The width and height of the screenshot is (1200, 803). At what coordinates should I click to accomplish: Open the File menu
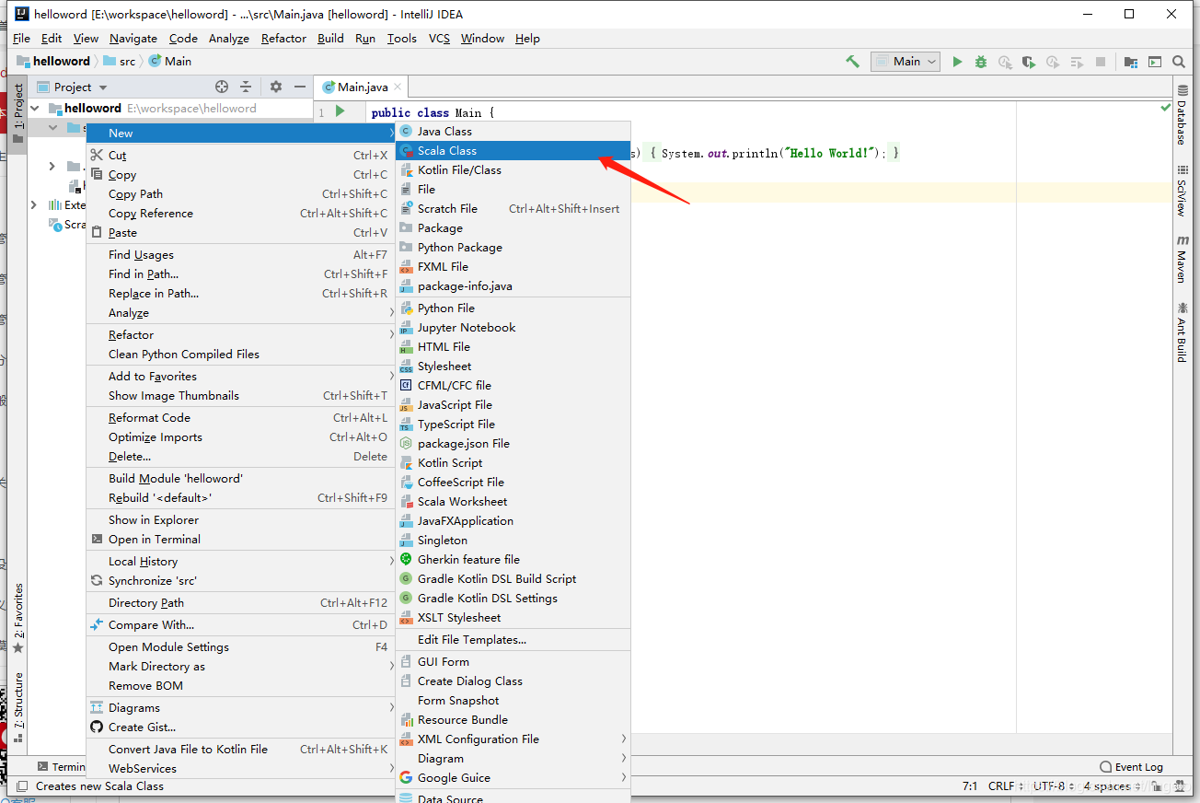22,39
